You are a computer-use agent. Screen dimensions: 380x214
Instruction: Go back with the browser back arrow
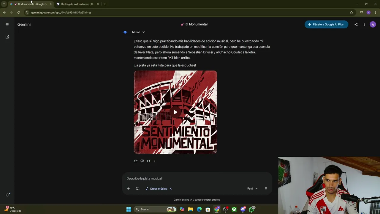pyautogui.click(x=4, y=12)
